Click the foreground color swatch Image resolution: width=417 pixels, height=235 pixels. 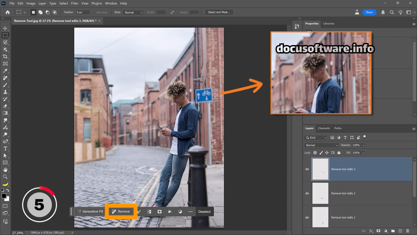coord(4,196)
